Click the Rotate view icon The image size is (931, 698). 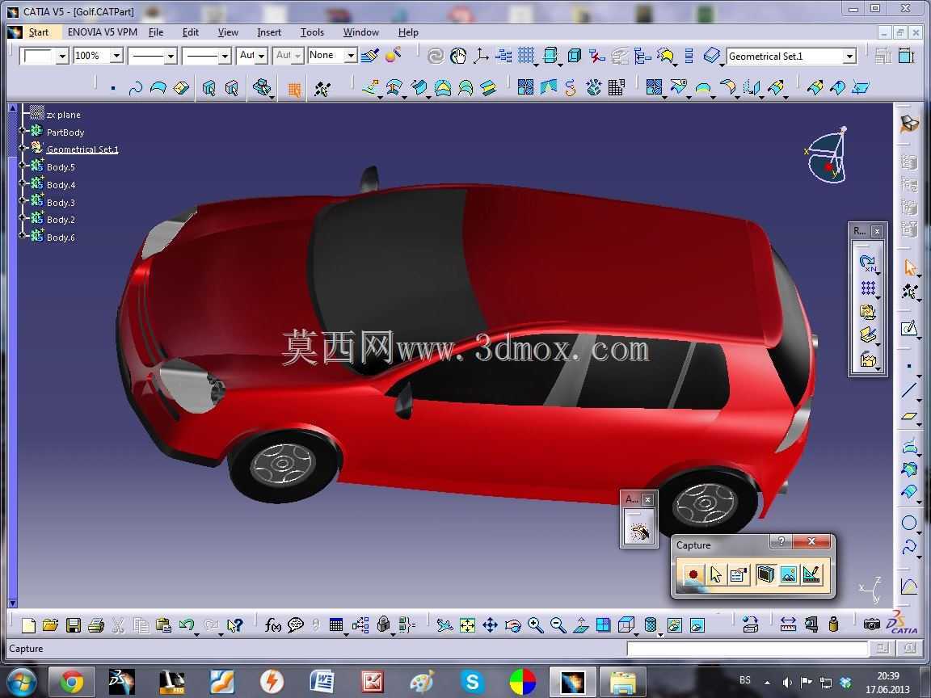click(x=513, y=625)
